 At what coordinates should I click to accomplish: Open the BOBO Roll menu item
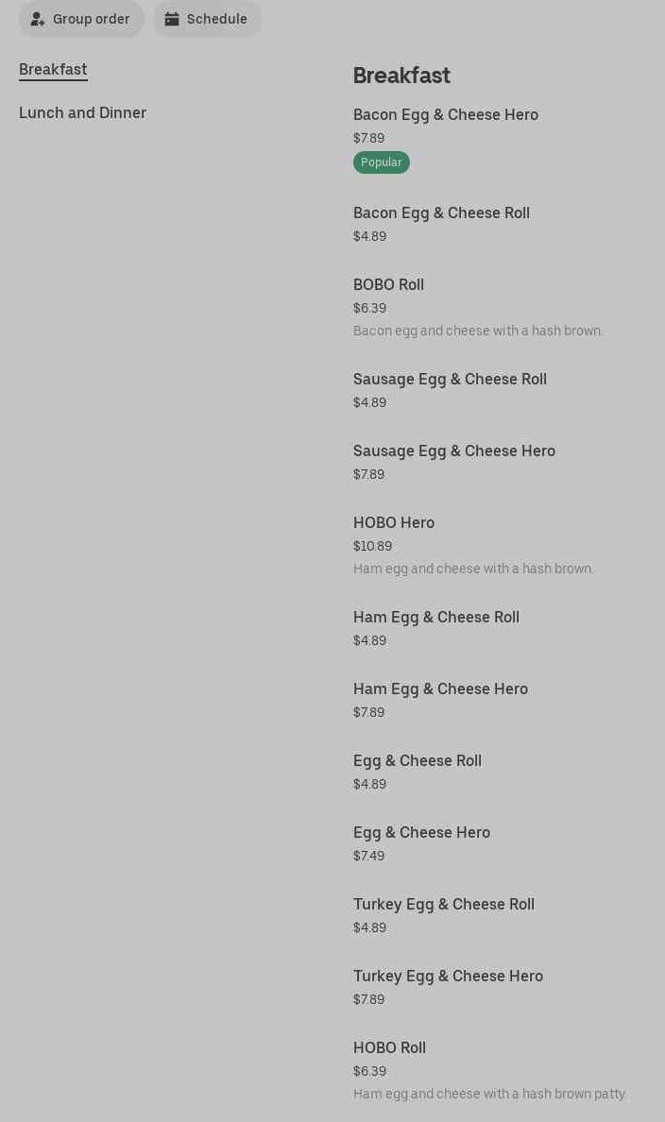(x=388, y=285)
